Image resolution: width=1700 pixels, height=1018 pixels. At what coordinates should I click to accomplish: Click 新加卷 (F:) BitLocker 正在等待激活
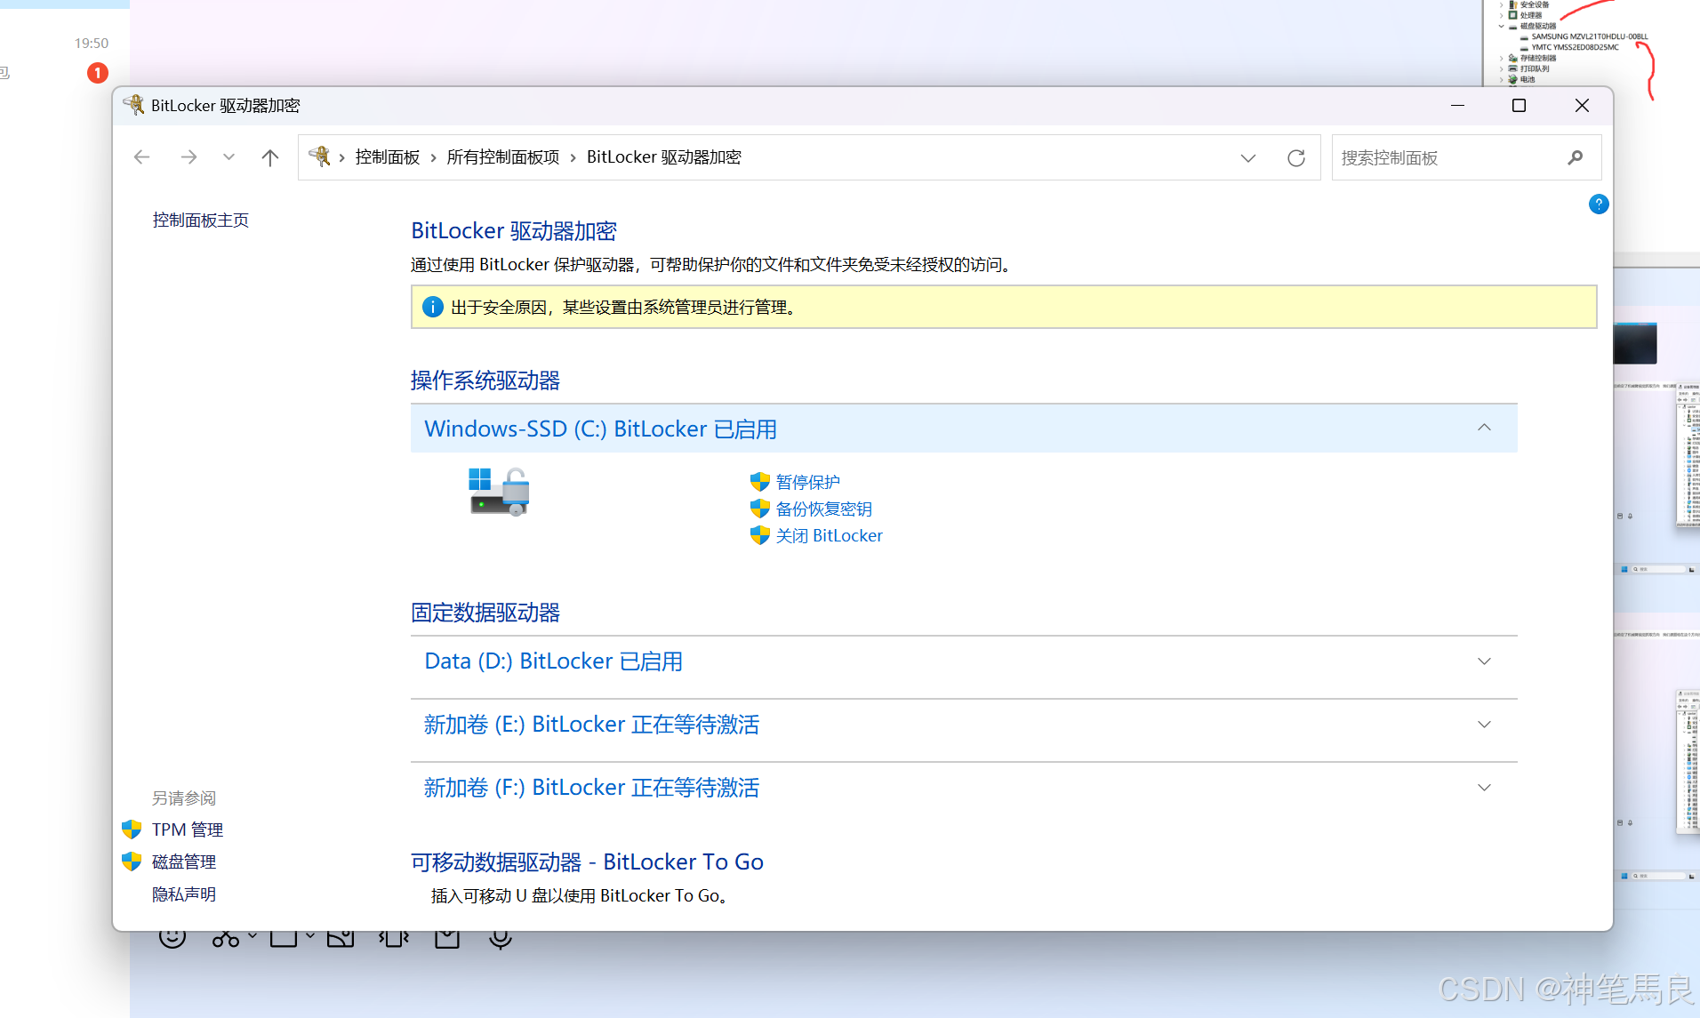tap(592, 788)
